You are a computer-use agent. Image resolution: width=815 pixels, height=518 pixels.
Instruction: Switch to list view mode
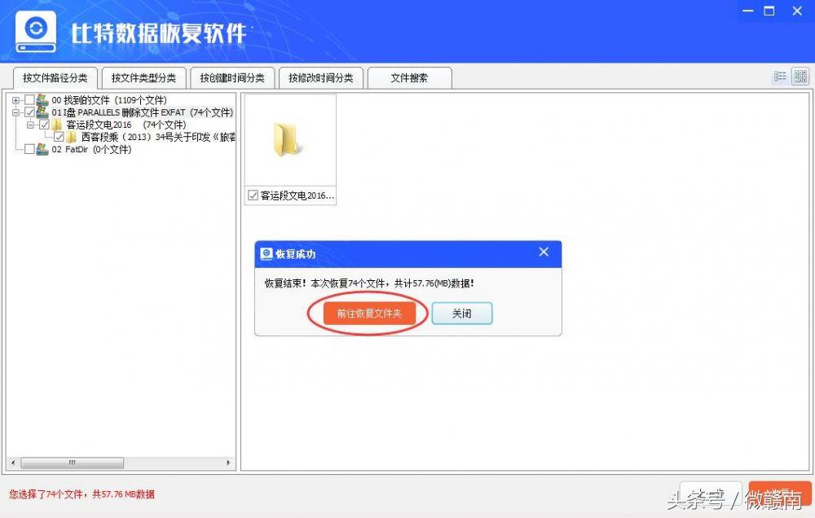click(x=779, y=76)
